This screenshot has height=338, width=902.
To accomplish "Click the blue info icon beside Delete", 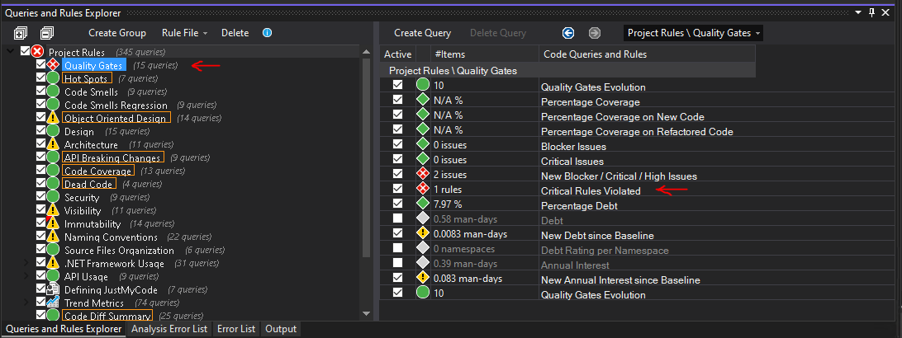I will pyautogui.click(x=267, y=33).
